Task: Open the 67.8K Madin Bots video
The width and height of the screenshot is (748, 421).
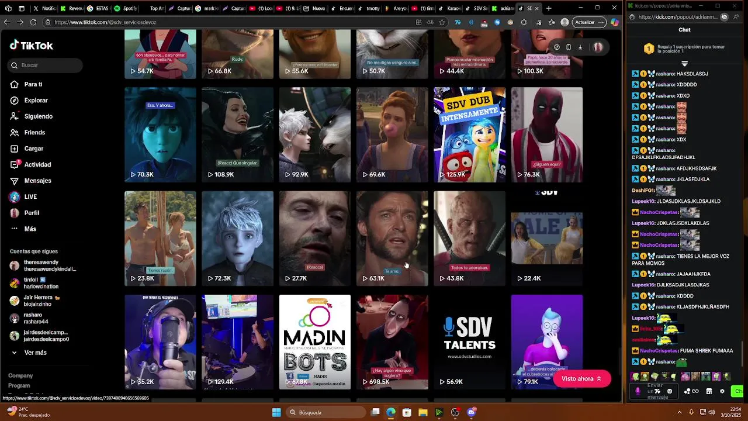Action: [314, 342]
